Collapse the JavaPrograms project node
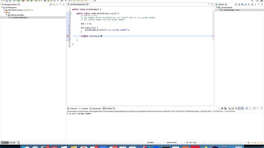The image size is (264, 148). [x=2, y=7]
